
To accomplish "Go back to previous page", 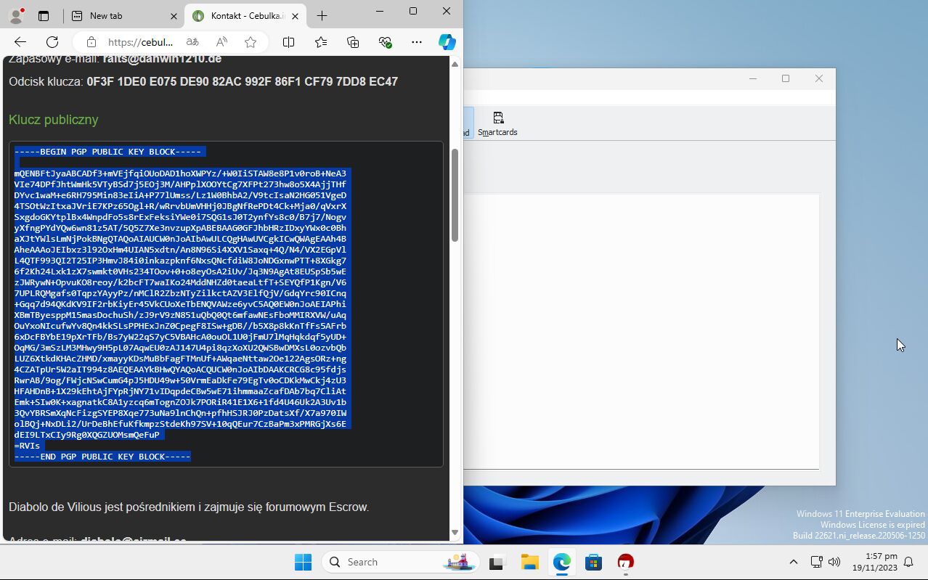I will (x=20, y=42).
